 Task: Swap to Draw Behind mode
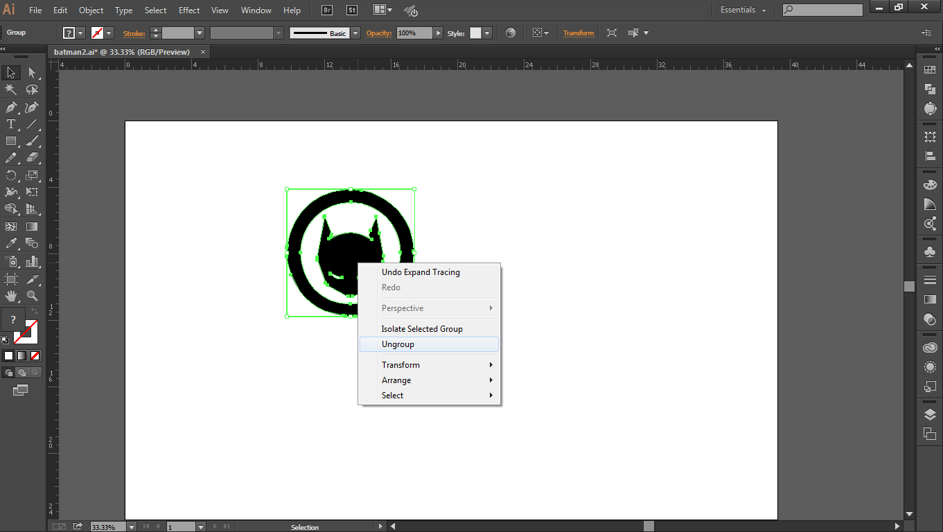tap(22, 372)
